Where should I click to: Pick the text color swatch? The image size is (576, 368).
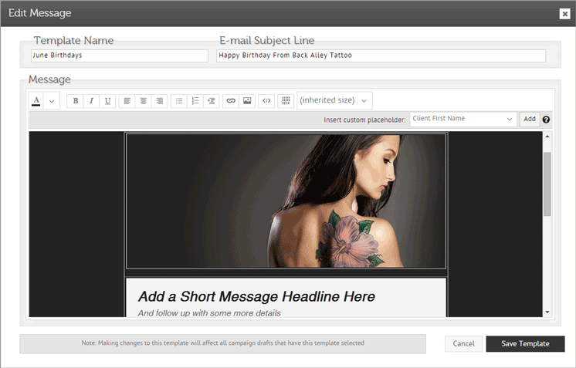pos(36,101)
